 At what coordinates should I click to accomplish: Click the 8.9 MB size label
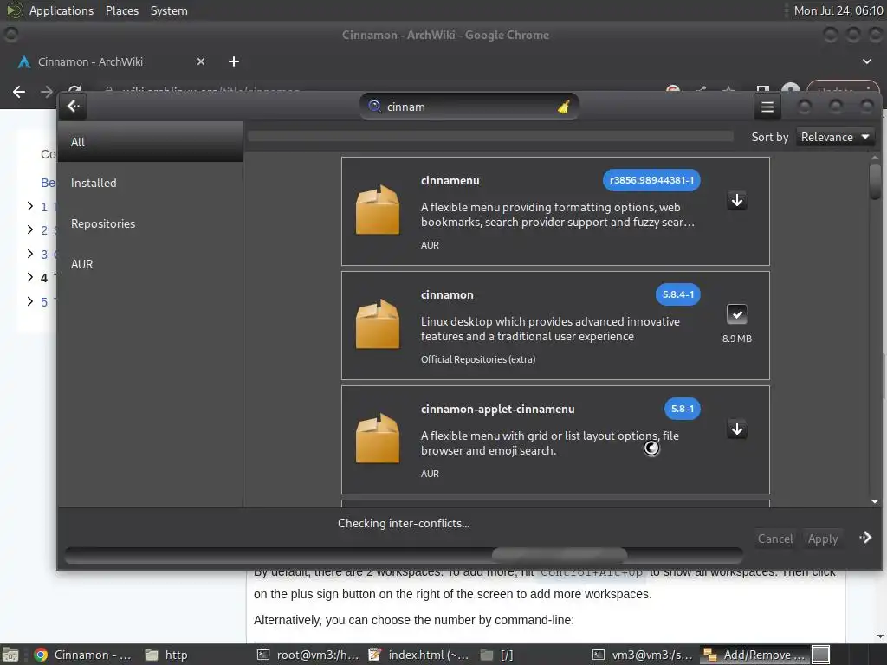(736, 339)
